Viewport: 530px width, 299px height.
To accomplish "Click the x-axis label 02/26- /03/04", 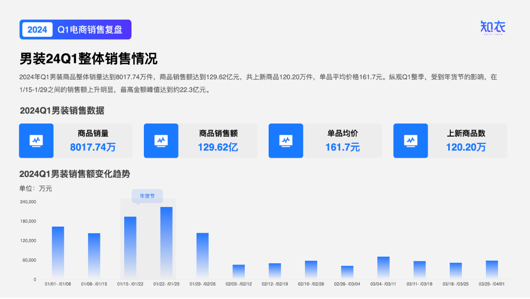I will click(347, 284).
